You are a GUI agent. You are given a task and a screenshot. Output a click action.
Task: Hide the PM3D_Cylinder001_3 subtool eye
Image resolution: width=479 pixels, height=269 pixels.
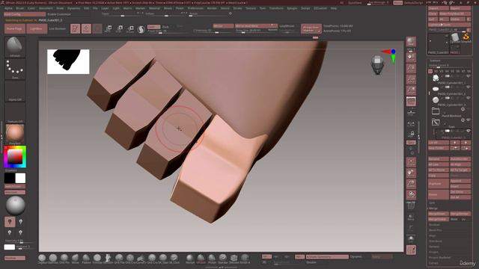coord(469,98)
